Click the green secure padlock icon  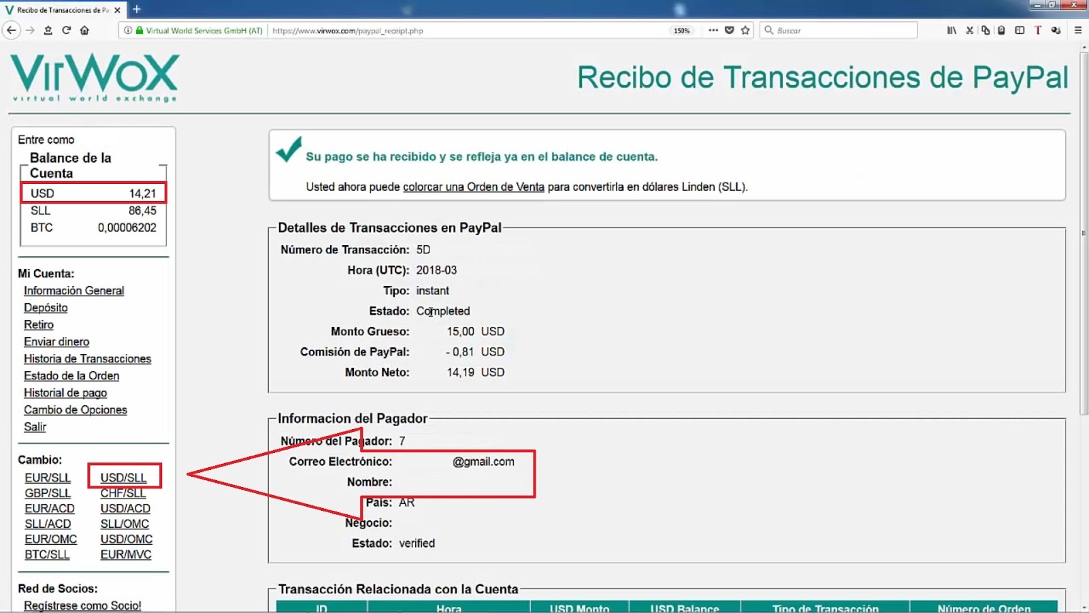[x=140, y=30]
